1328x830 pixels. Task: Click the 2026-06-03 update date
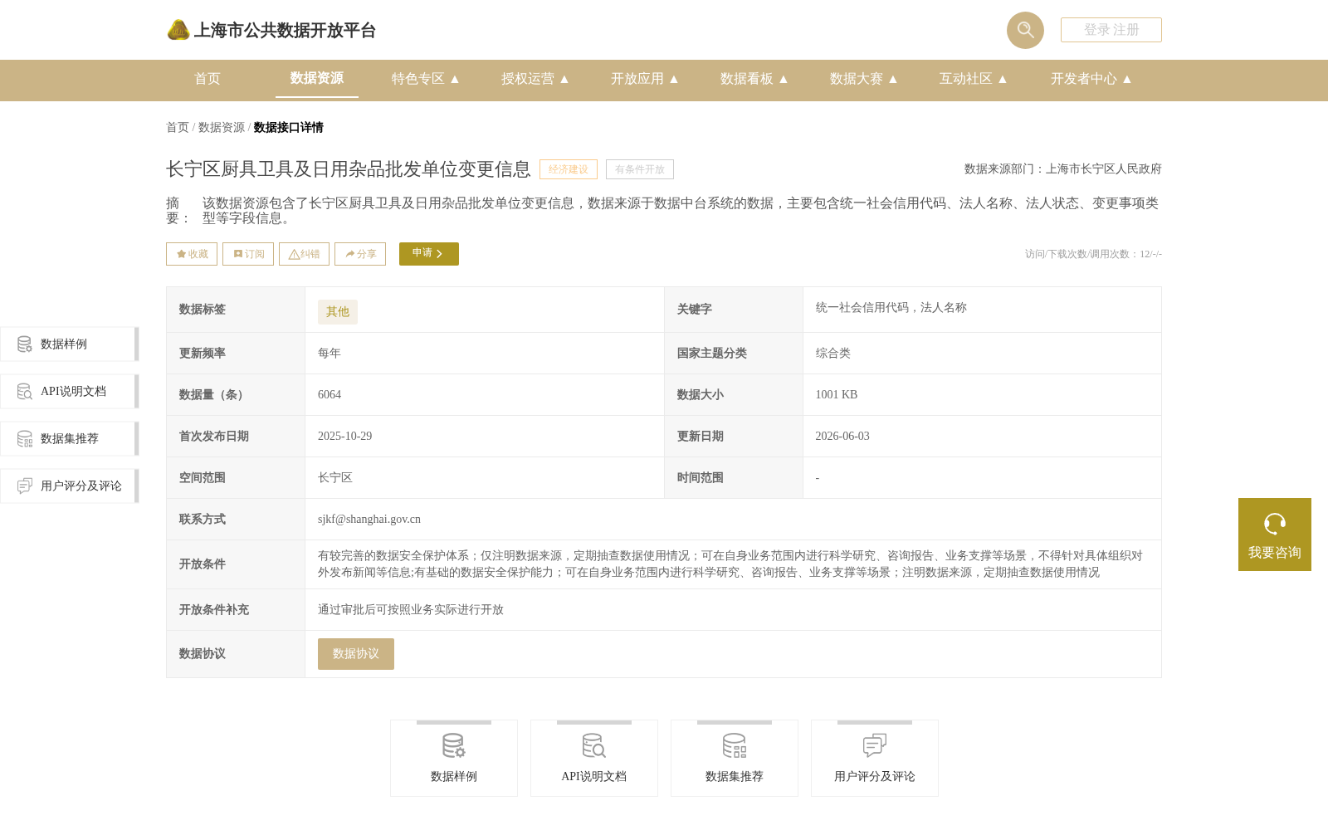point(842,437)
